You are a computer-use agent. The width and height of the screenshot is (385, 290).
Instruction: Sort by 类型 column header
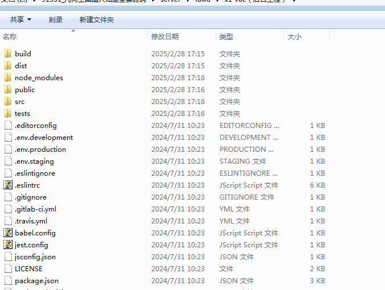pyautogui.click(x=226, y=37)
